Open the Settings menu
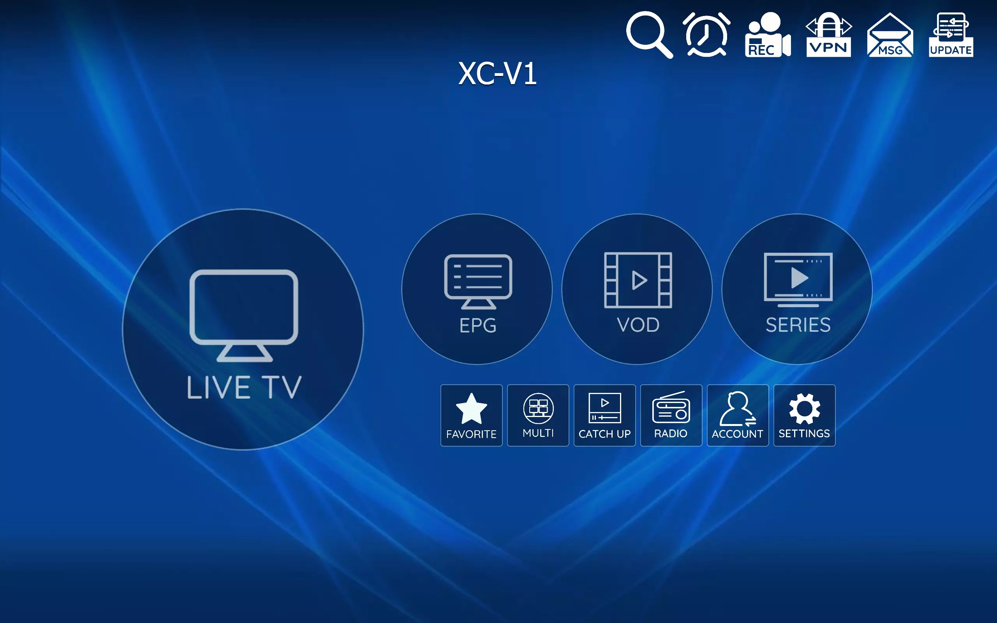 pos(804,415)
